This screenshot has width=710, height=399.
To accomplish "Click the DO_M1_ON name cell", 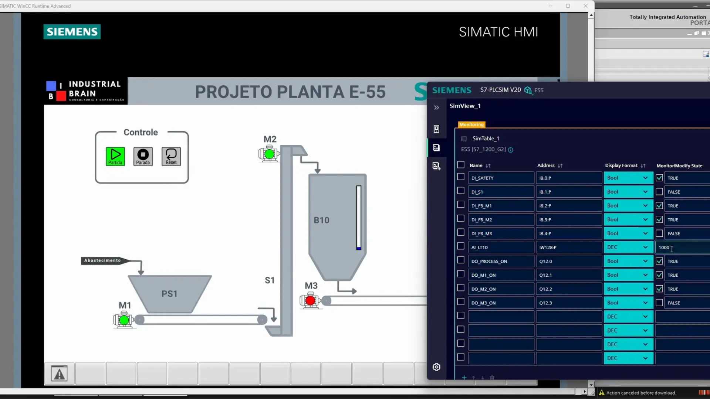I will coord(501,275).
